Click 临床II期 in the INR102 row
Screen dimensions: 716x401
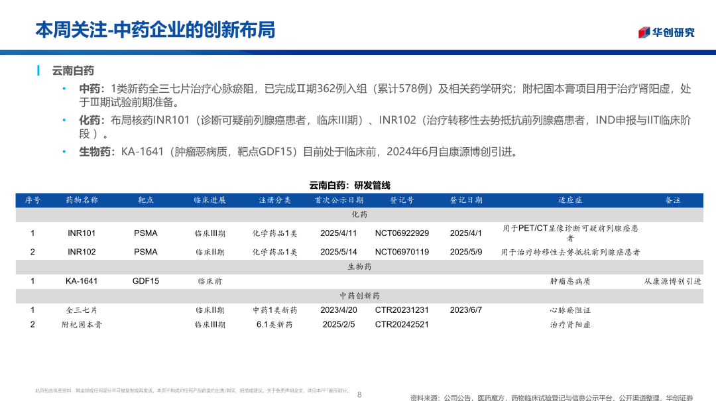pos(209,252)
